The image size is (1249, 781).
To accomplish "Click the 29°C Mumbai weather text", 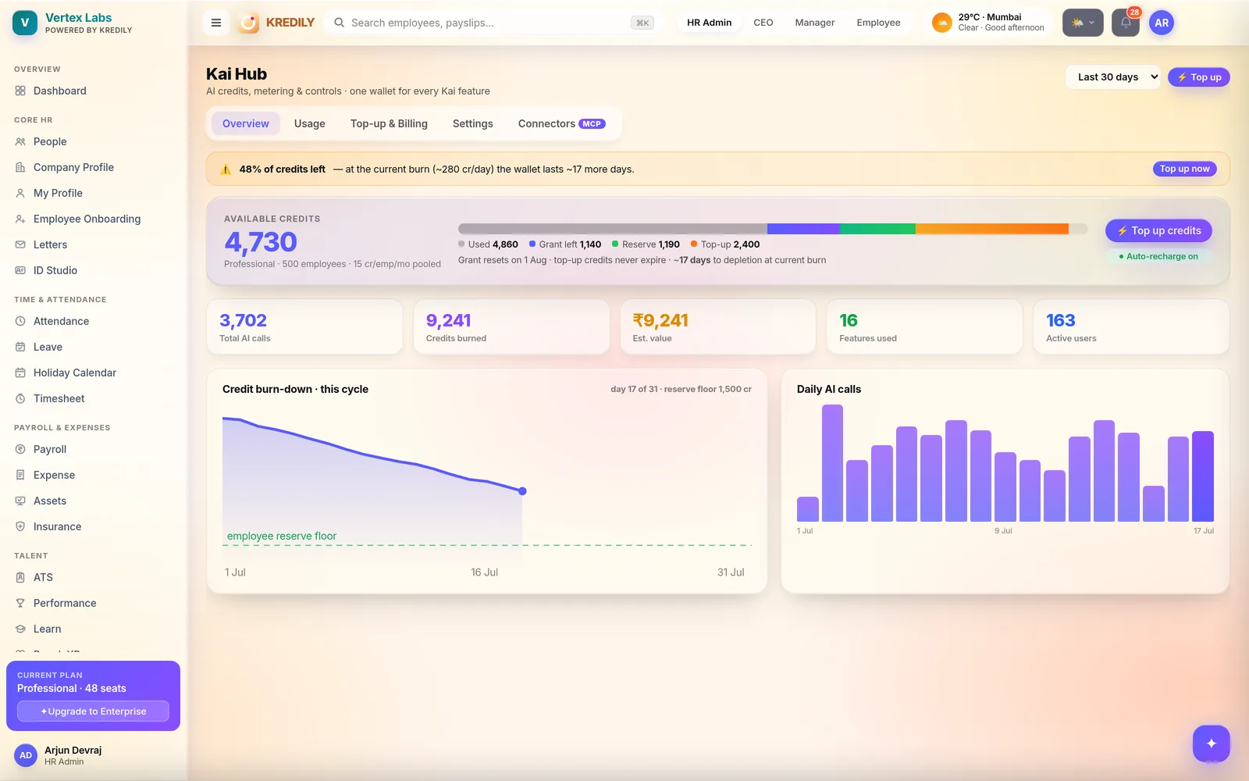I will [x=990, y=17].
